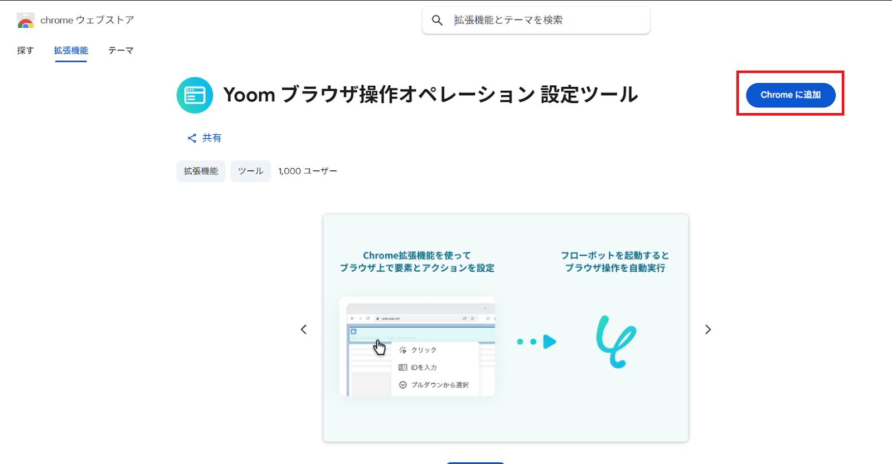This screenshot has height=464, width=892.
Task: Click the Chrome Web Store logo icon
Action: tap(26, 21)
